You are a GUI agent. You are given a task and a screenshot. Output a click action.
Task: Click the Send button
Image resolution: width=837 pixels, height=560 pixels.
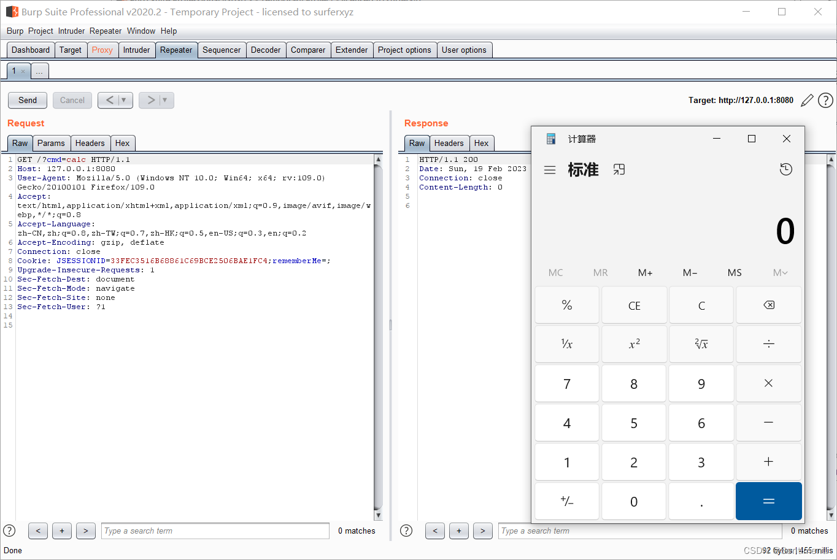coord(28,100)
